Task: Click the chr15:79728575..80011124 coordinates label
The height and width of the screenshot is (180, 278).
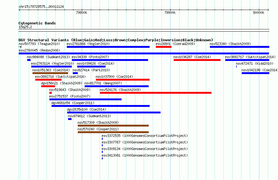Action: 41,7
